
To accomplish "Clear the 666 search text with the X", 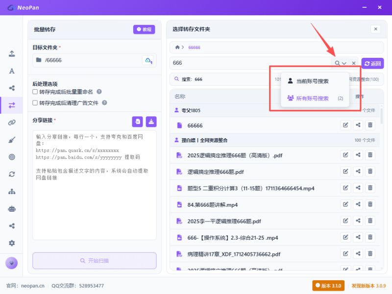I will coord(354,64).
